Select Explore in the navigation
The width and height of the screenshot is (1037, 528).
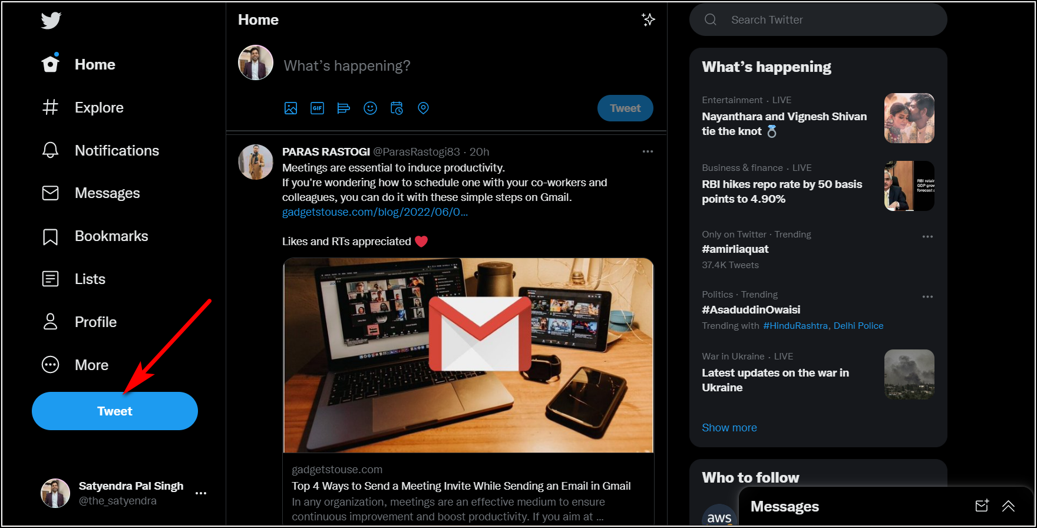(x=99, y=107)
